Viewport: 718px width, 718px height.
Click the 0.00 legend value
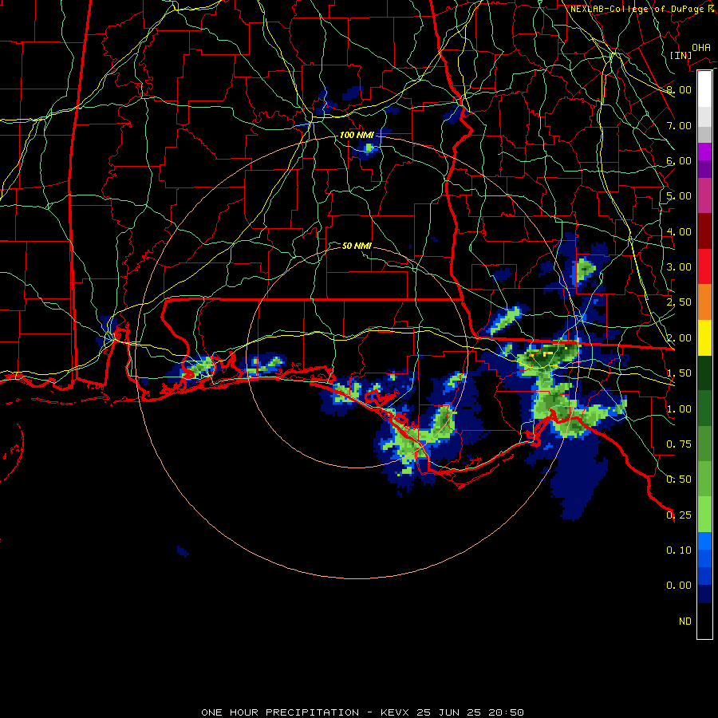679,586
